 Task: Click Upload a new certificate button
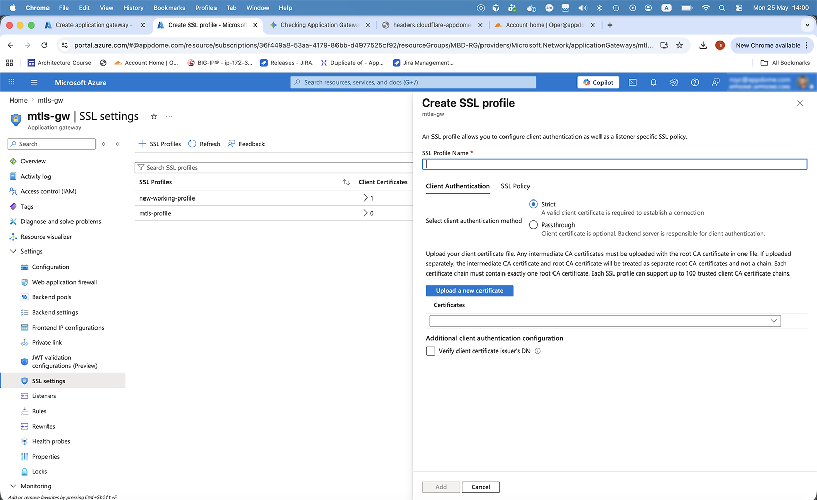pos(469,291)
